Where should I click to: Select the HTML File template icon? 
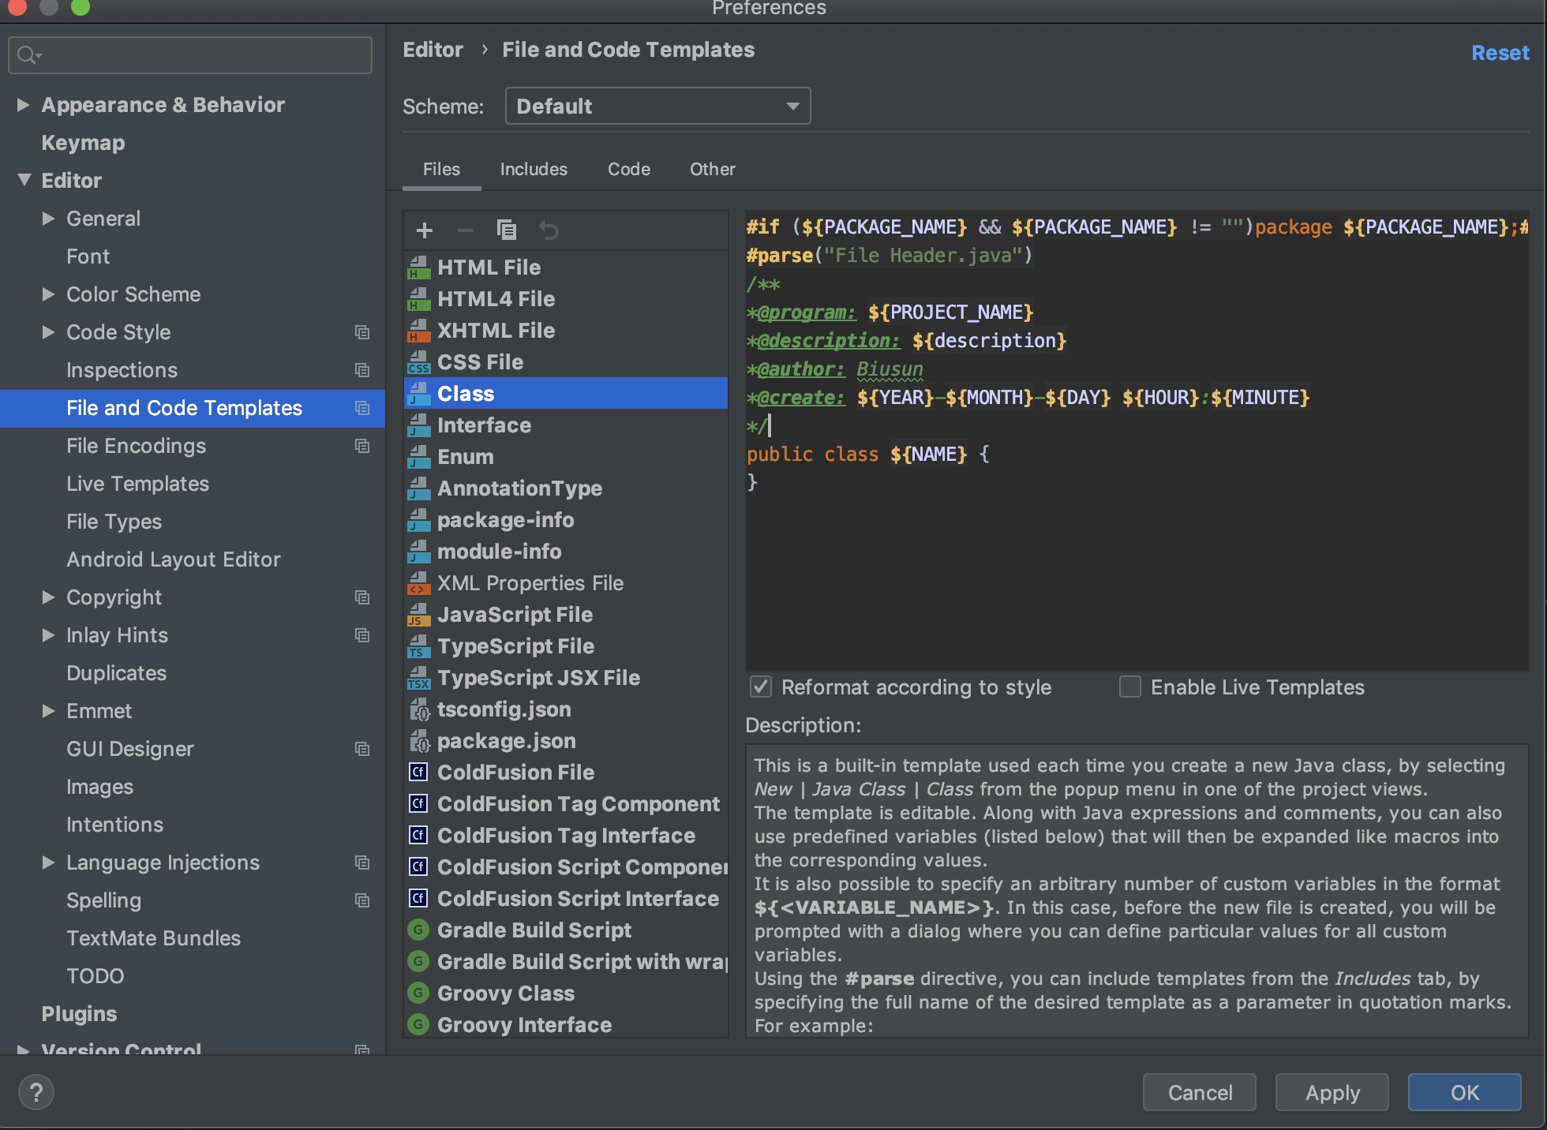tap(418, 268)
